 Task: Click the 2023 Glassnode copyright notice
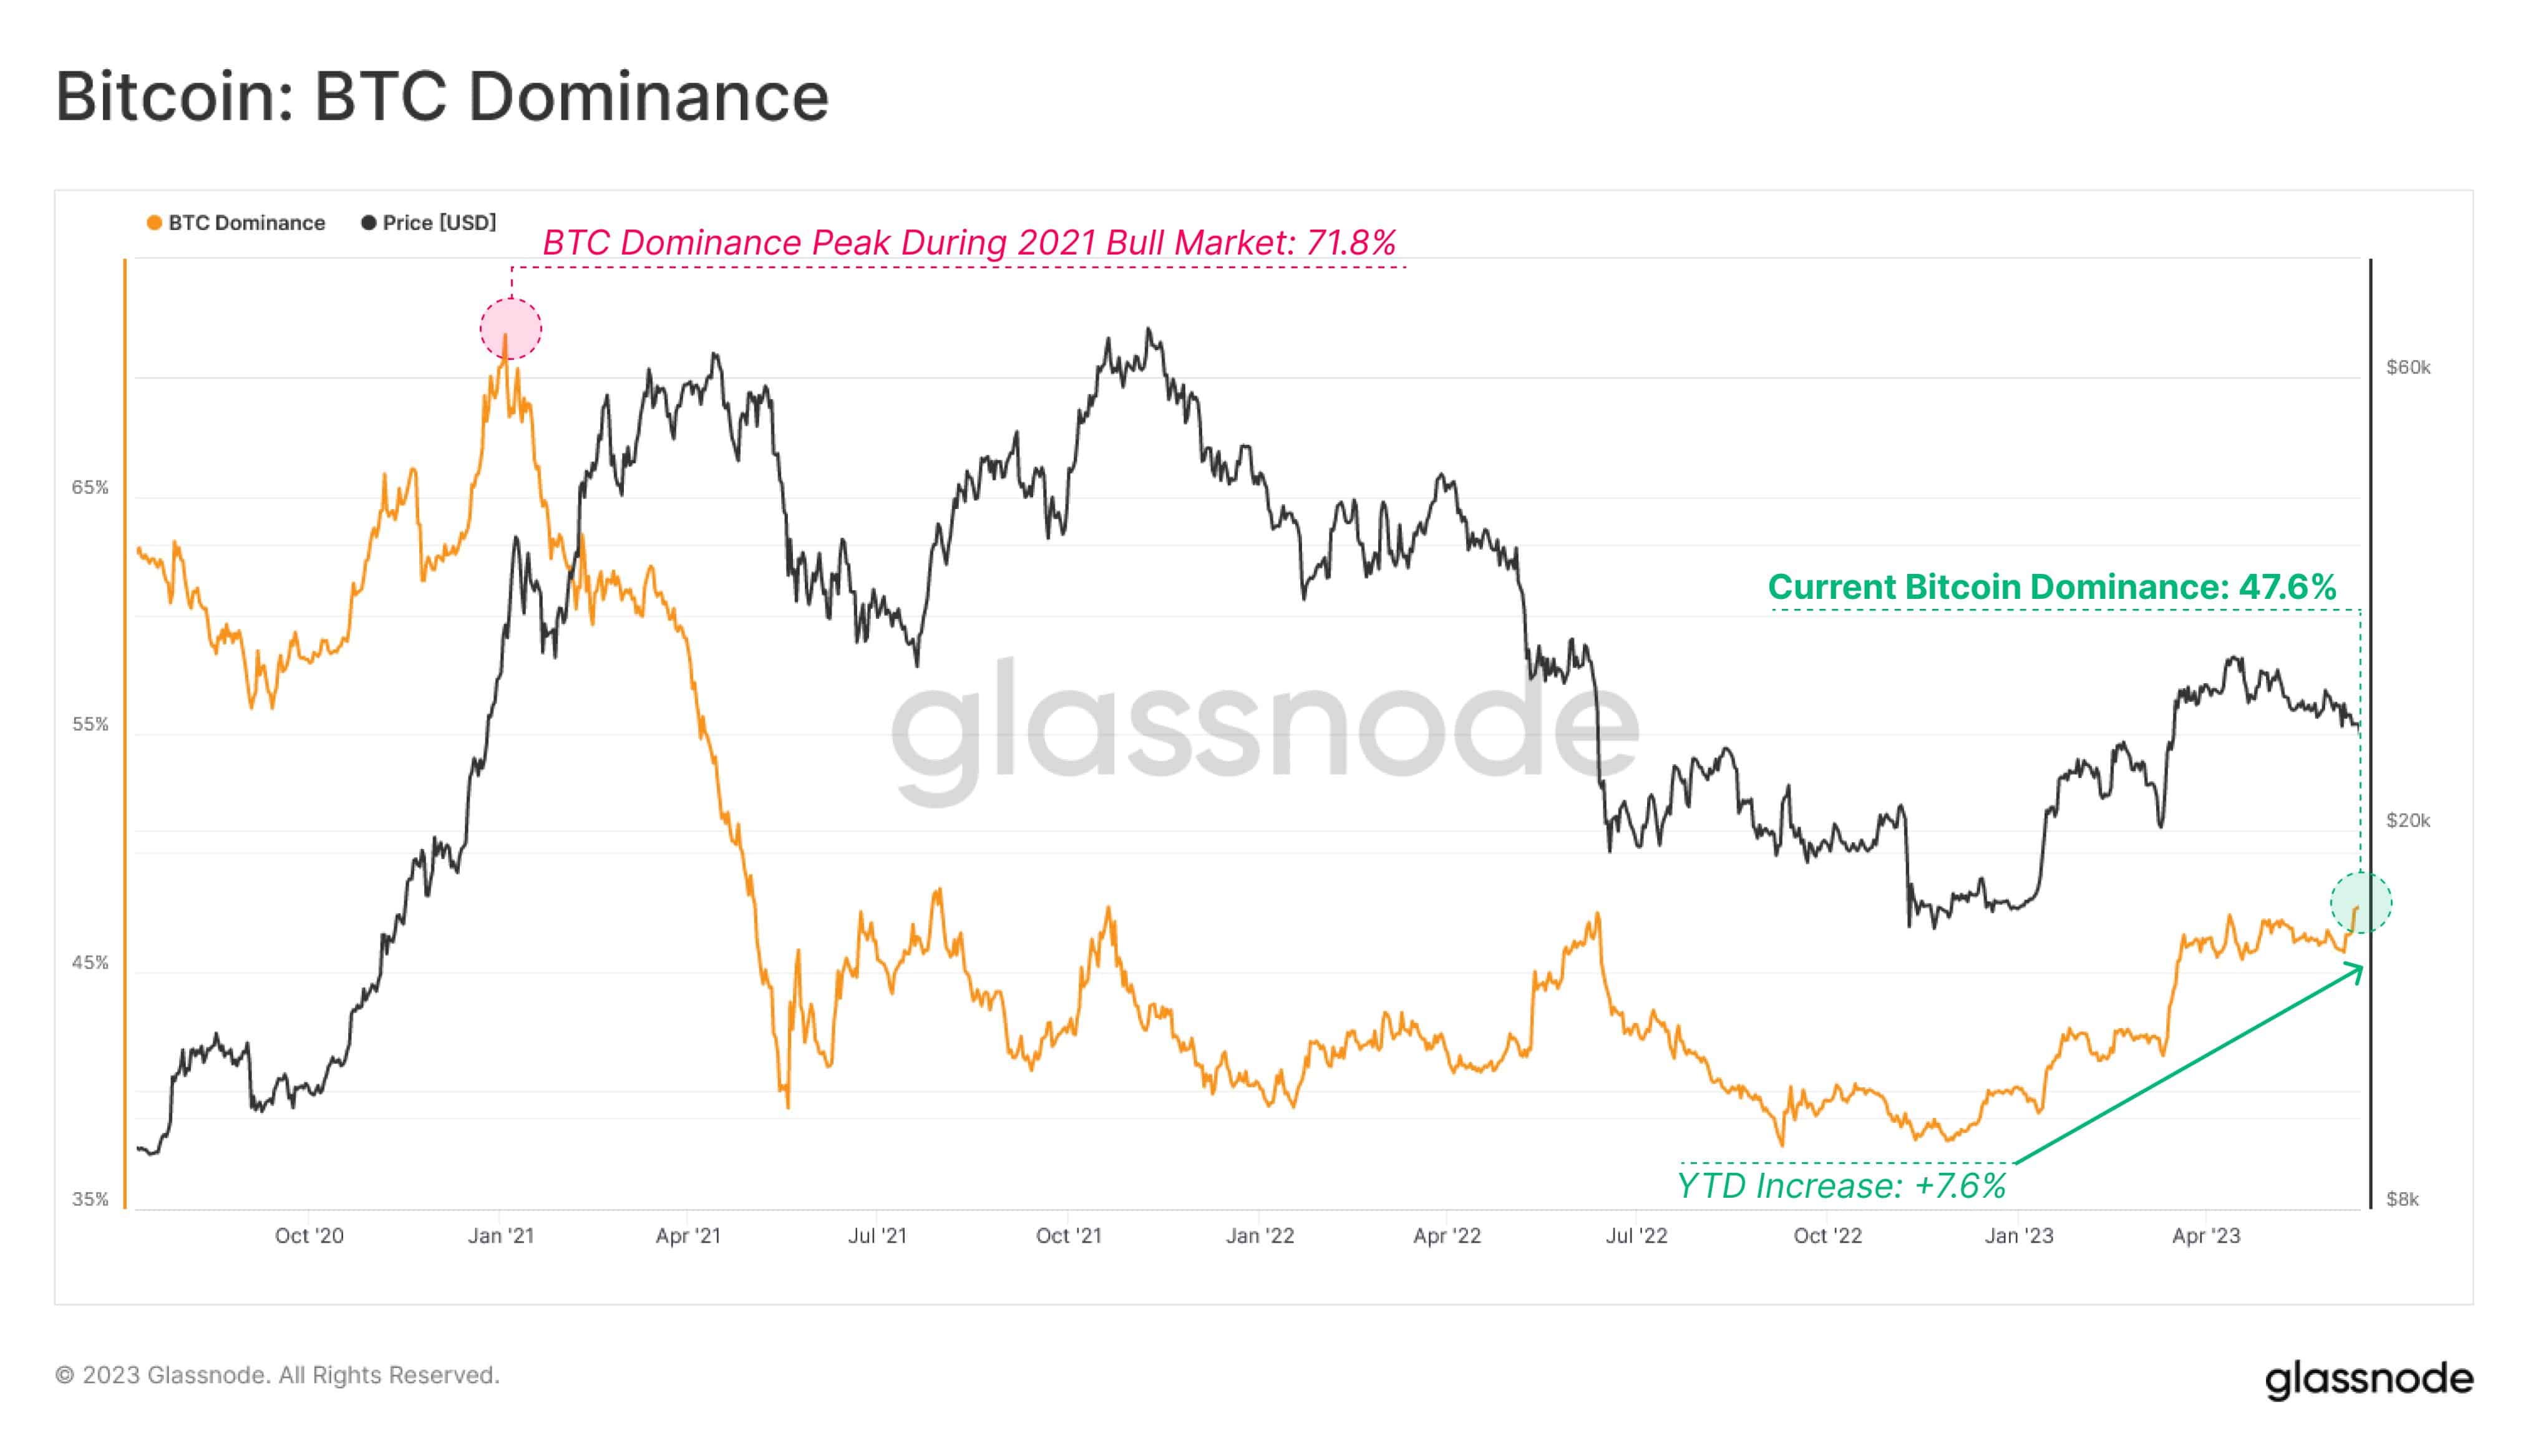pos(277,1375)
